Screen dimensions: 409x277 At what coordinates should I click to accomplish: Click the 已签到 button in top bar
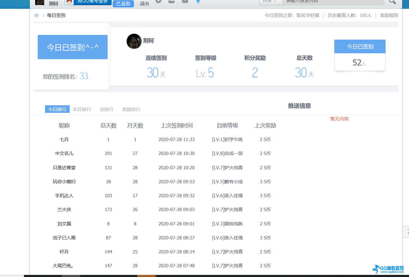[x=123, y=4]
